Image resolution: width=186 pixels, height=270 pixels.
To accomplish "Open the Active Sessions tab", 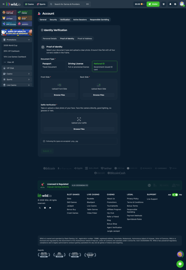I will [x=80, y=20].
